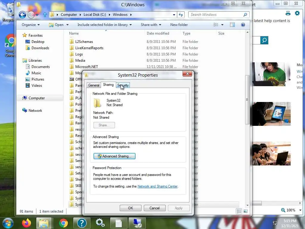Click Cancel in System32 Properties
The height and width of the screenshot is (229, 305).
pyautogui.click(x=155, y=208)
